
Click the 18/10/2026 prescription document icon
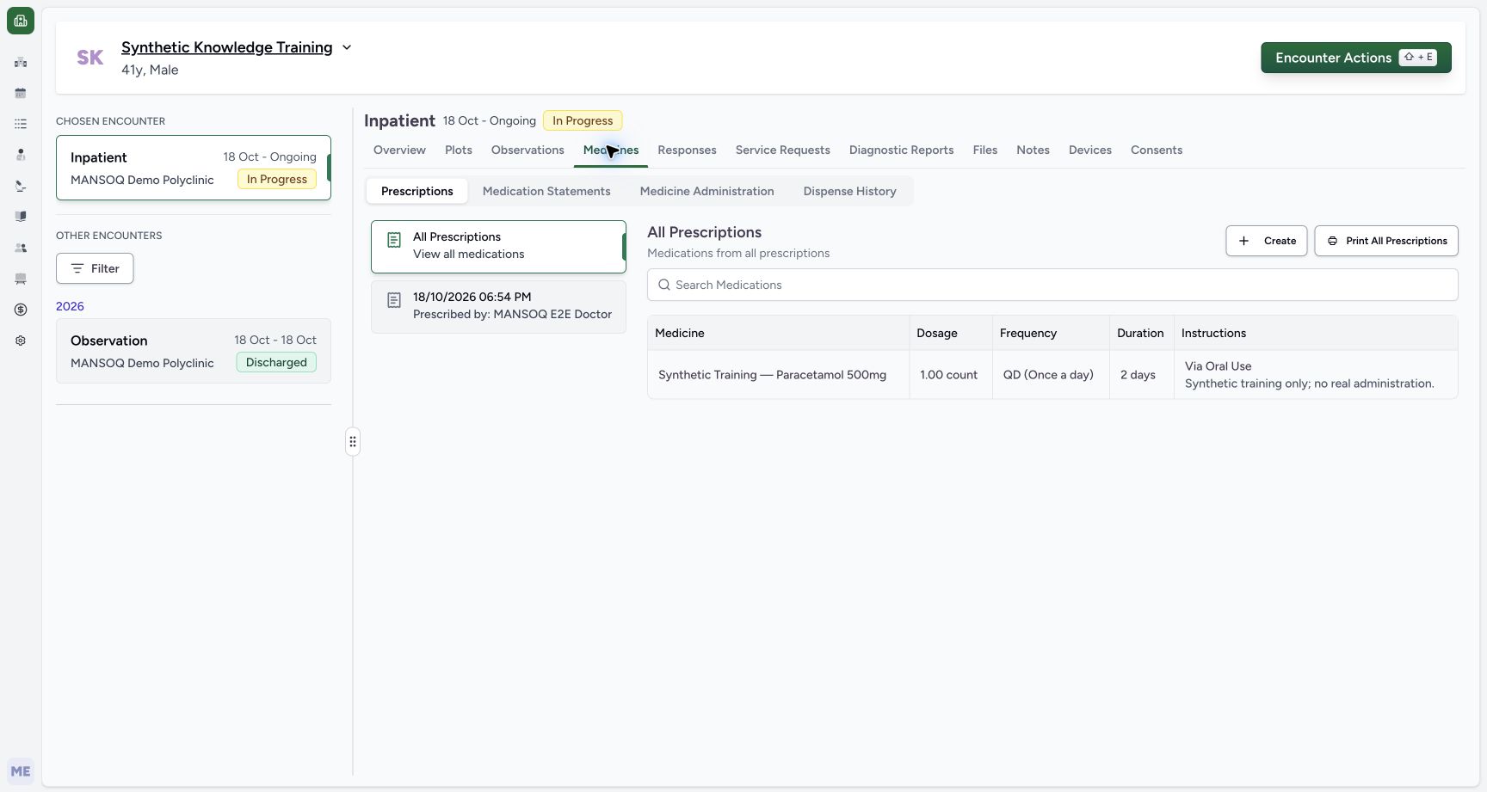[x=394, y=300]
